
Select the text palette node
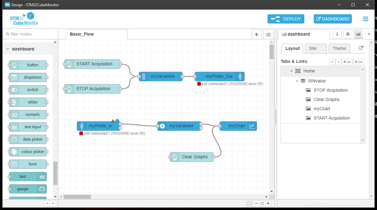pyautogui.click(x=28, y=177)
